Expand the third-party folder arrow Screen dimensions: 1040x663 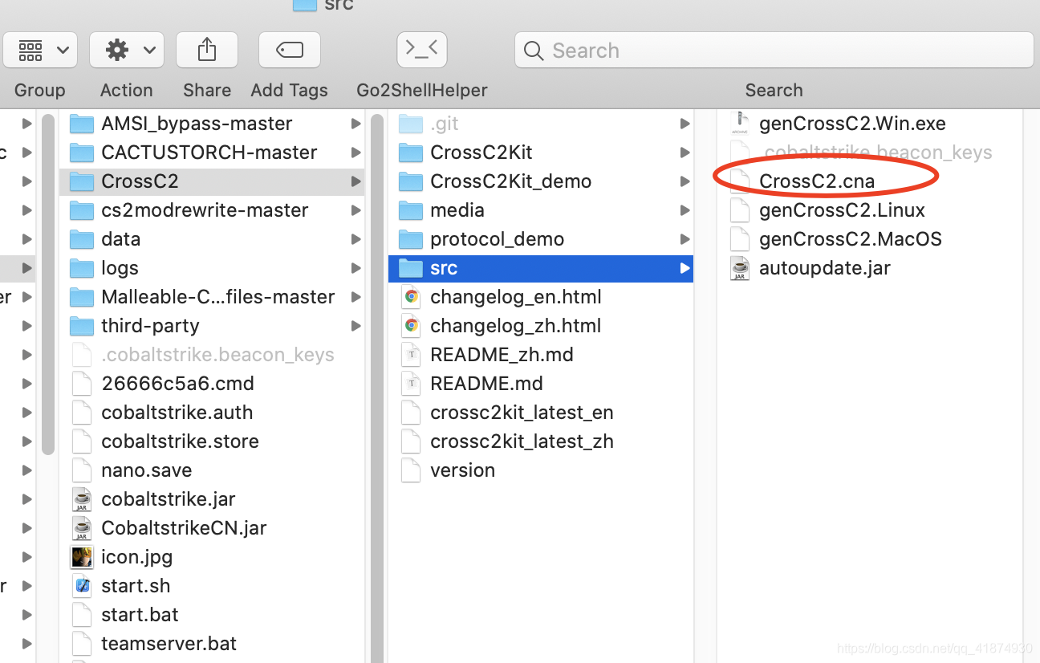(x=355, y=326)
